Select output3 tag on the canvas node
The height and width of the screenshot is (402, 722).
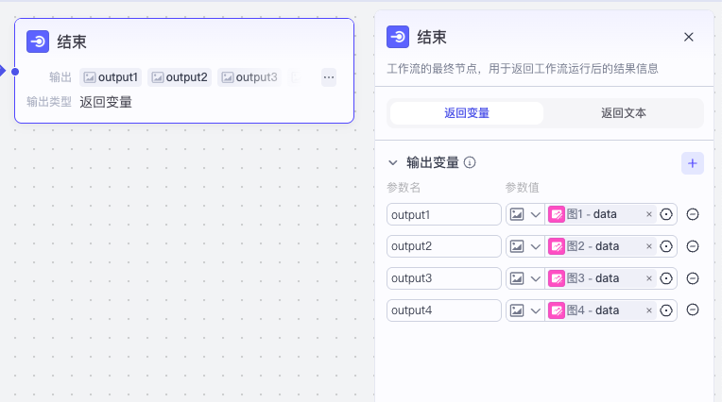click(x=249, y=77)
